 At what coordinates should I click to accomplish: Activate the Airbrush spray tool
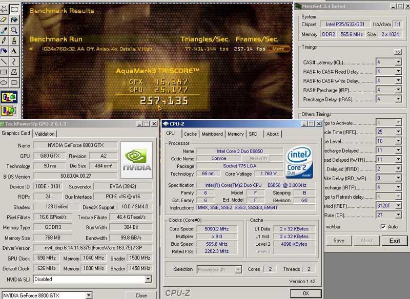[x=4, y=51]
